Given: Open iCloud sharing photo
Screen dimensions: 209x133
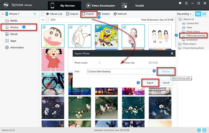Looking at the screenshot, I should click(x=193, y=48).
